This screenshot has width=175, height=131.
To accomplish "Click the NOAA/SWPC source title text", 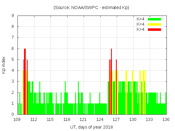I will [x=91, y=8].
